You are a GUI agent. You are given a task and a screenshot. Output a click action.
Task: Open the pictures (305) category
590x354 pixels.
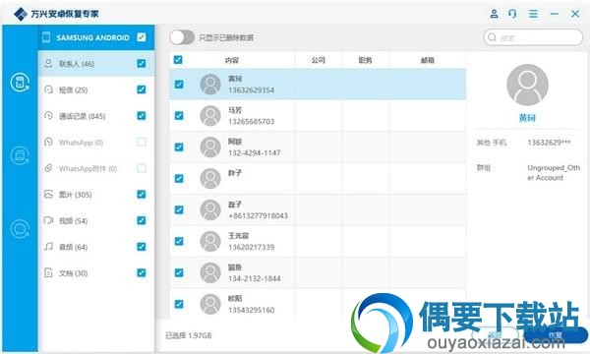(96, 195)
